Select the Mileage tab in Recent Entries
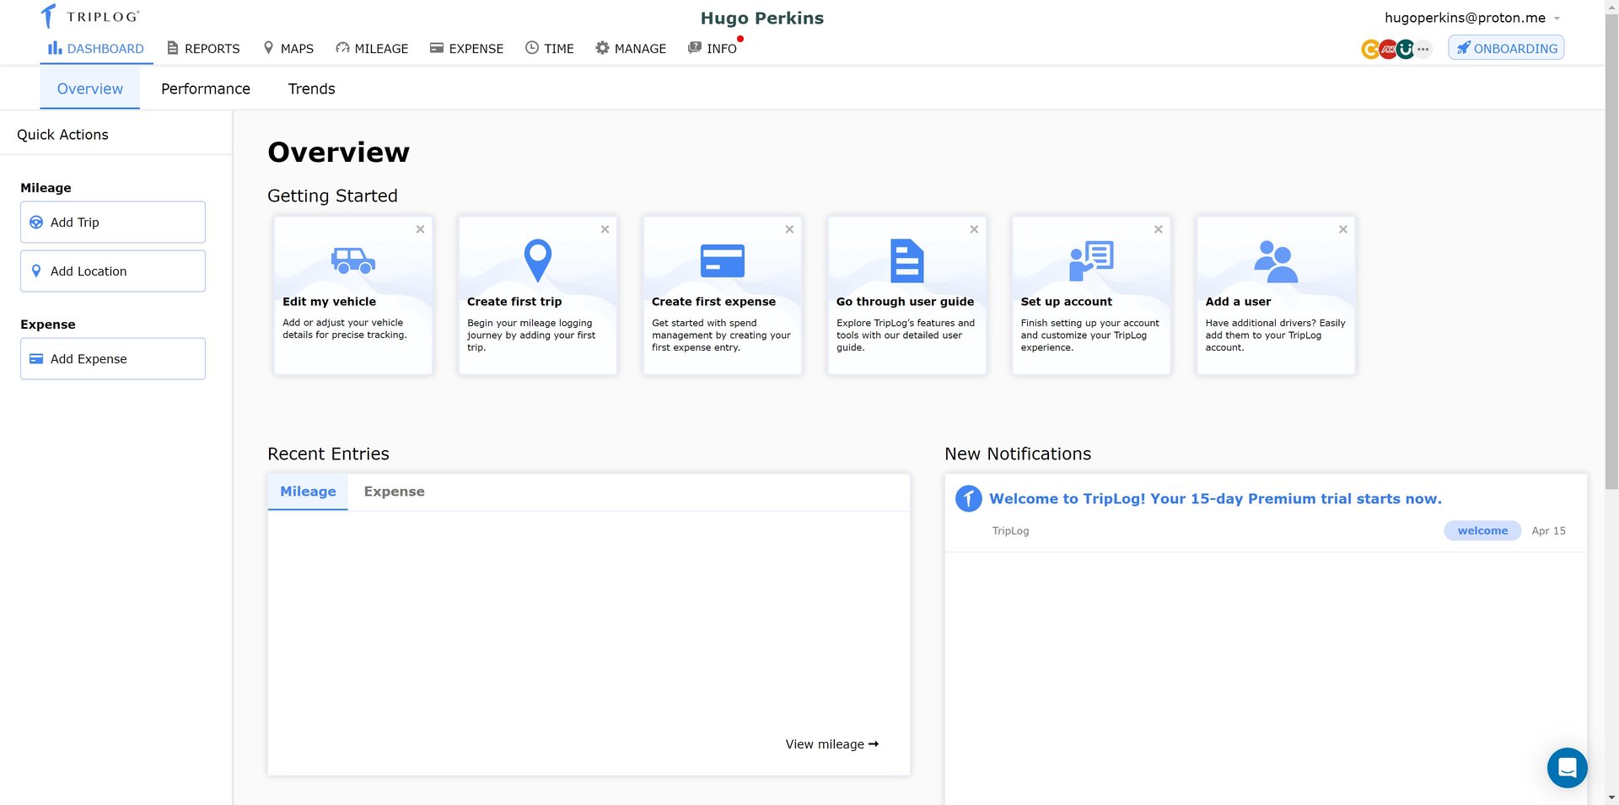 click(308, 492)
